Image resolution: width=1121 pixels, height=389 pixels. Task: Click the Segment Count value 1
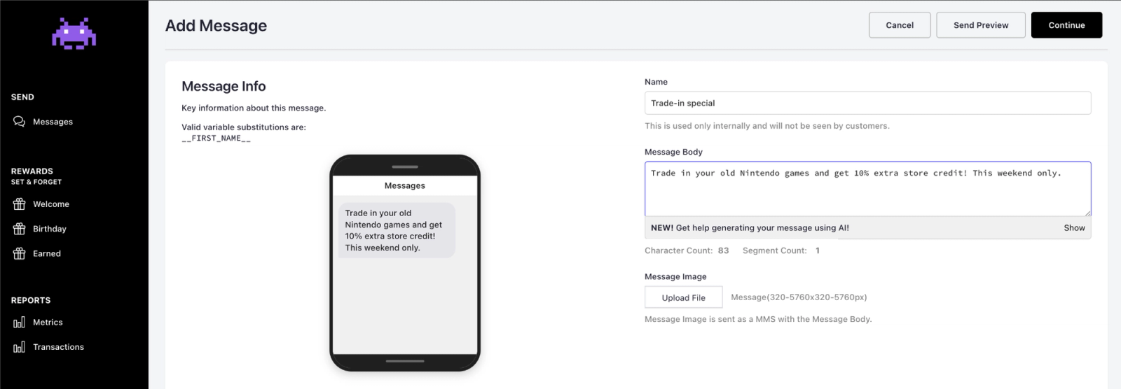818,250
